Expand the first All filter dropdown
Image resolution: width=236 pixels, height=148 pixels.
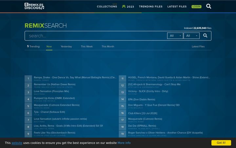pyautogui.click(x=175, y=36)
